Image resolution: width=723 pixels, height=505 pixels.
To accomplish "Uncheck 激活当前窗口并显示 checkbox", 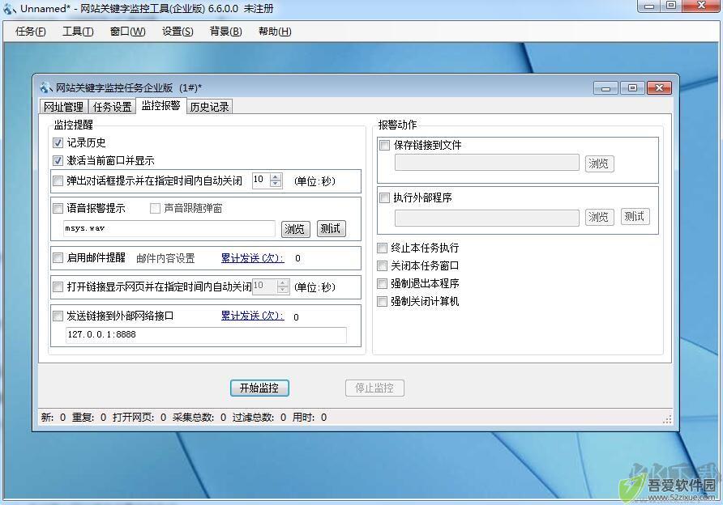I will point(58,161).
